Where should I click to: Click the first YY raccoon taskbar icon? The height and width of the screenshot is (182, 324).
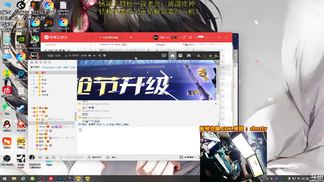[x=78, y=179]
